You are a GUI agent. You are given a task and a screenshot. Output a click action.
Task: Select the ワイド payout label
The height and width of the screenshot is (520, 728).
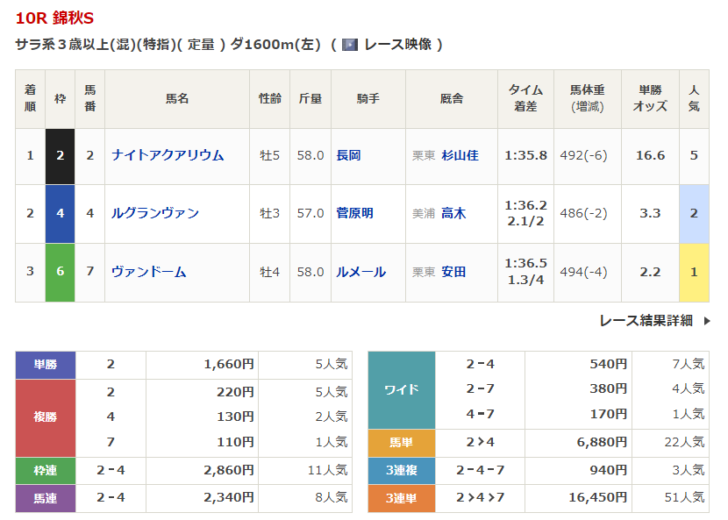point(402,389)
